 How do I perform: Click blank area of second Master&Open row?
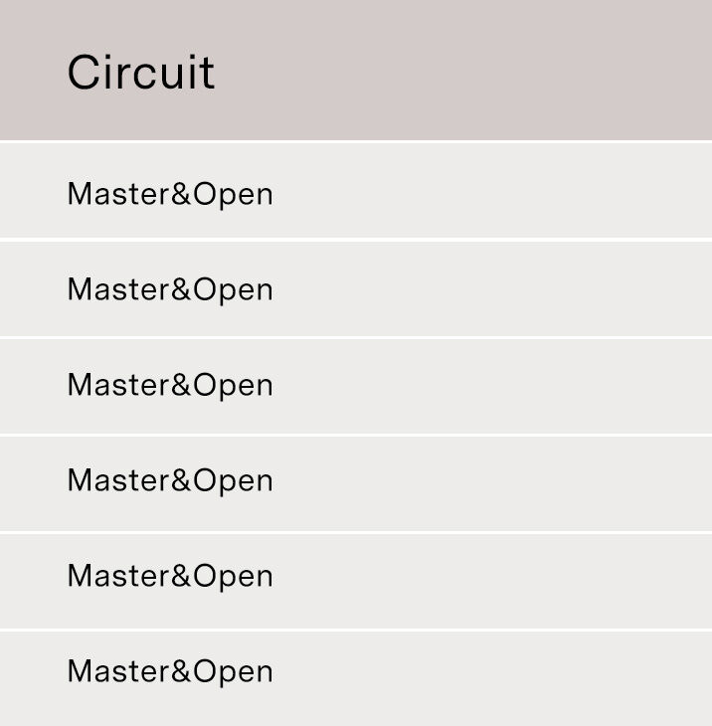click(490, 289)
